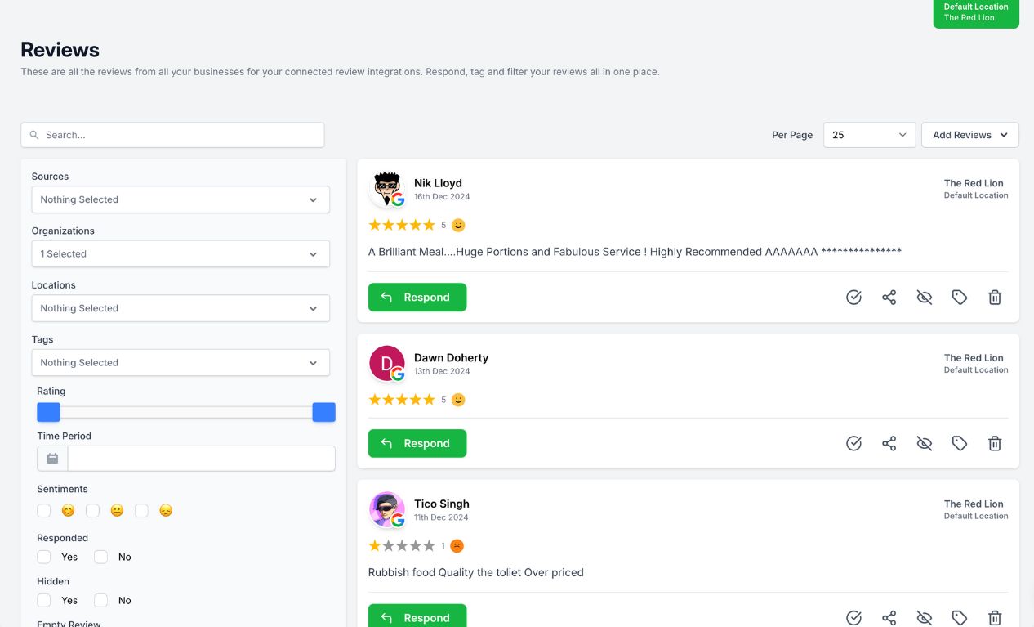Enable the Responded No filter
This screenshot has height=627, width=1034.
pos(100,557)
